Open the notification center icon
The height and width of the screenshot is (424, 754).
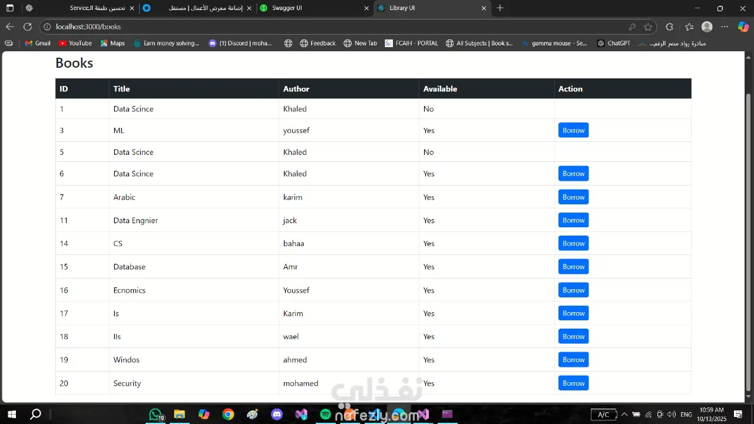coord(738,415)
